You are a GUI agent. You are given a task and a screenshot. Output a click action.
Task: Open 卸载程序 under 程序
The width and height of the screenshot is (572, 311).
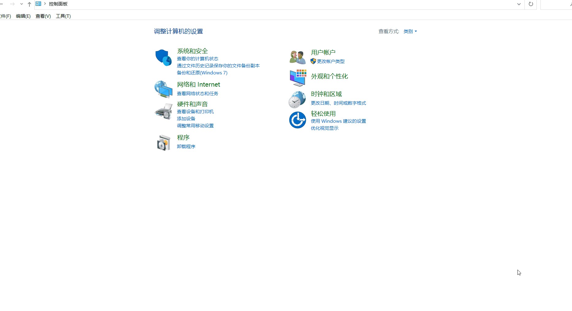(186, 146)
